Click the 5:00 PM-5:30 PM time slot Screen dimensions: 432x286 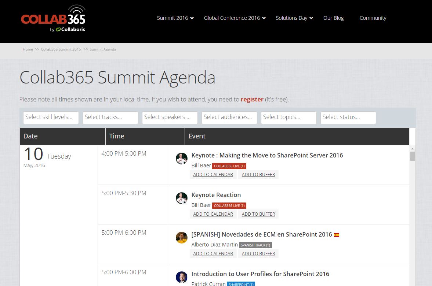point(124,193)
